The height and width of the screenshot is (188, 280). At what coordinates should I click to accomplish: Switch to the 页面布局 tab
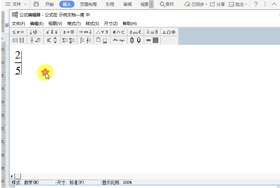pyautogui.click(x=88, y=5)
